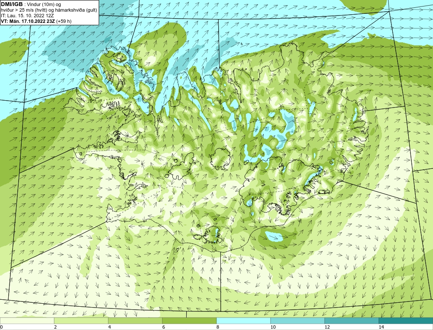Click the 'hviður > 25 m/s' description line
The width and height of the screenshot is (433, 330).
pyautogui.click(x=49, y=10)
